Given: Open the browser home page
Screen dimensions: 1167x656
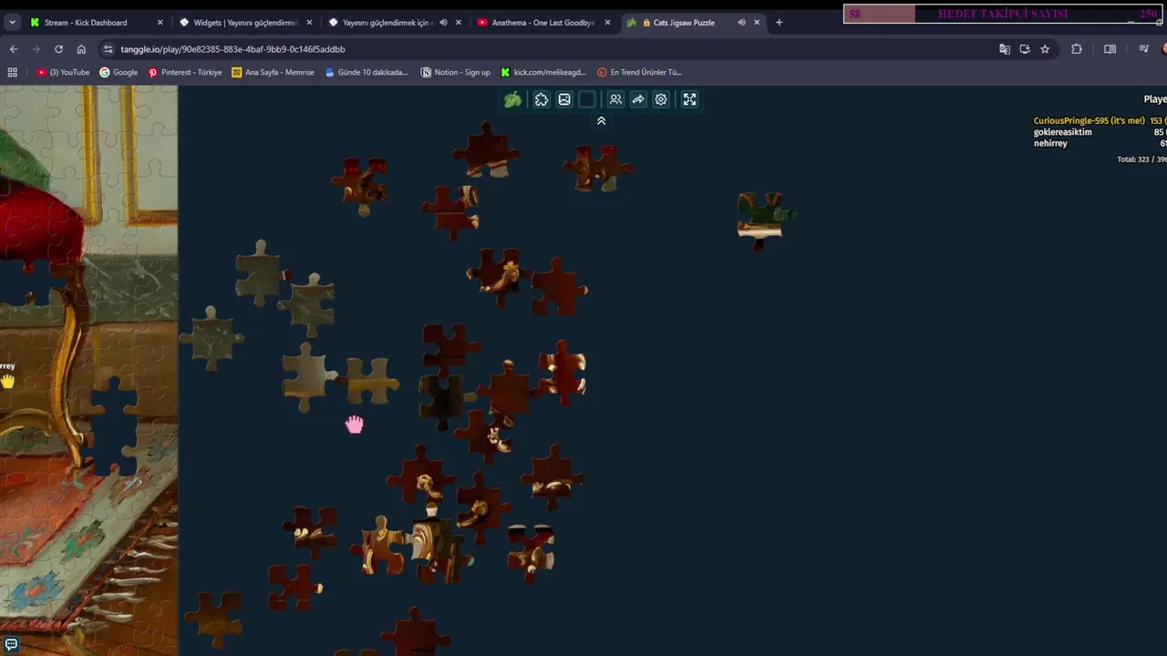Looking at the screenshot, I should [x=81, y=49].
